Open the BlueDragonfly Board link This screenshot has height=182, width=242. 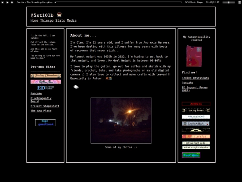click(41, 100)
